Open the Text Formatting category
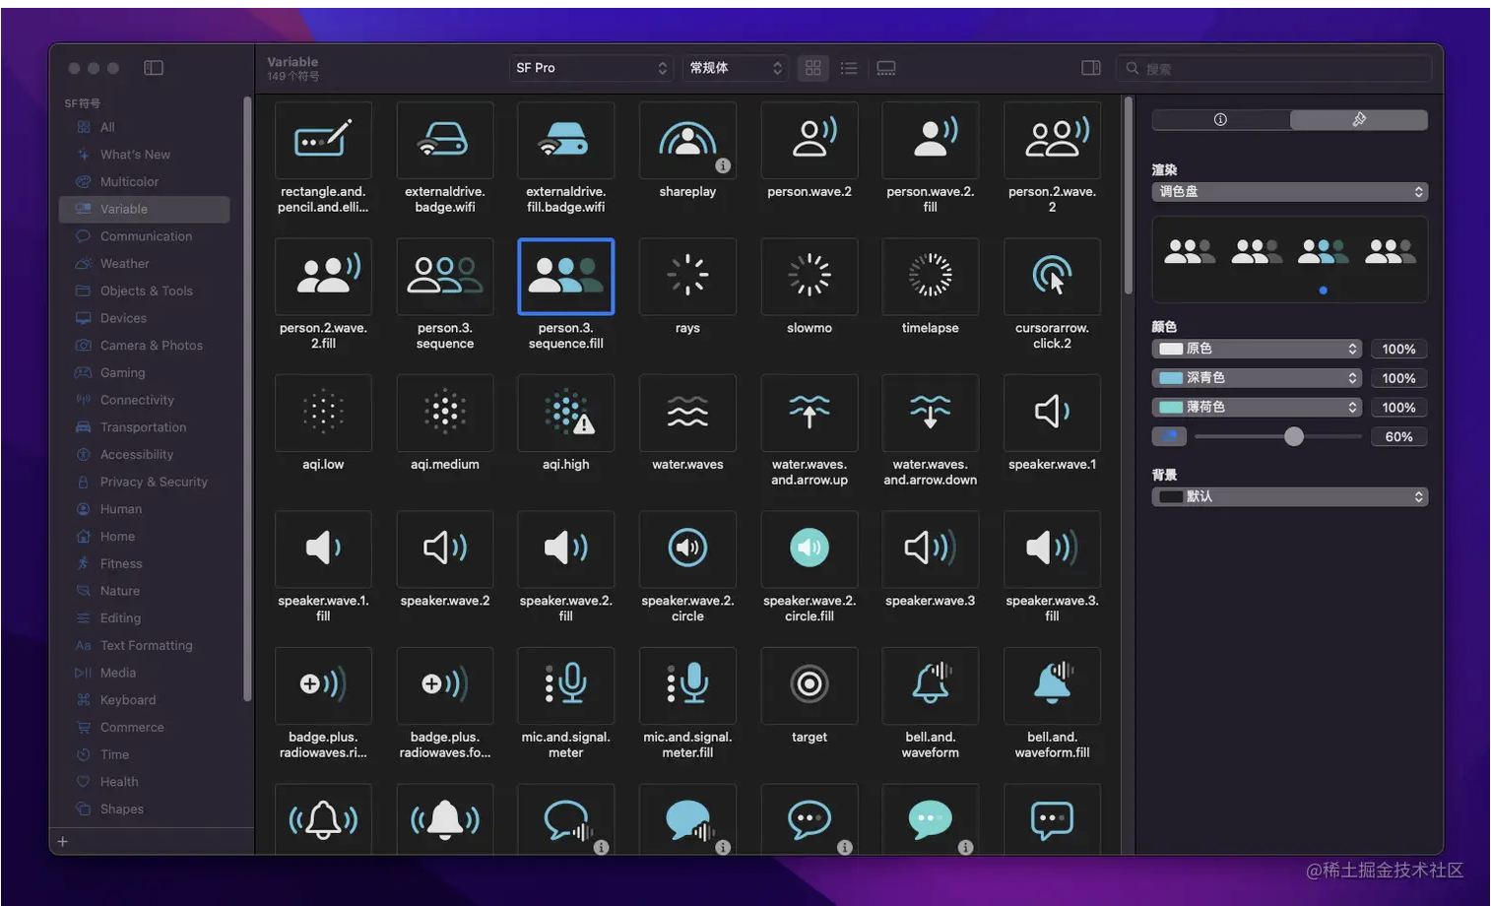 [144, 646]
